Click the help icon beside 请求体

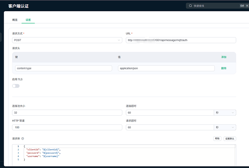[23, 138]
